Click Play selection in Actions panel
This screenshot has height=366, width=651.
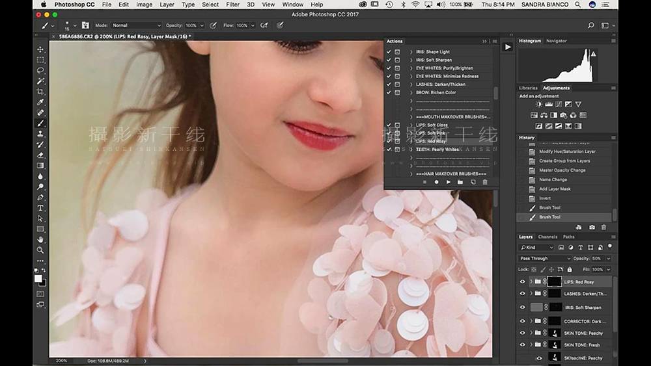pyautogui.click(x=449, y=182)
